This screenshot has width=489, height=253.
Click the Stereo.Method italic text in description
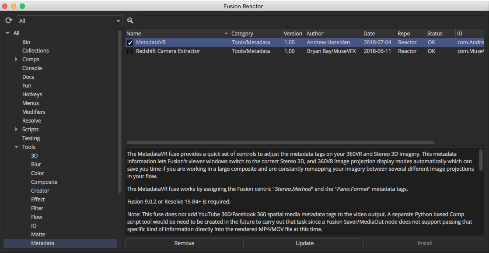pos(293,190)
